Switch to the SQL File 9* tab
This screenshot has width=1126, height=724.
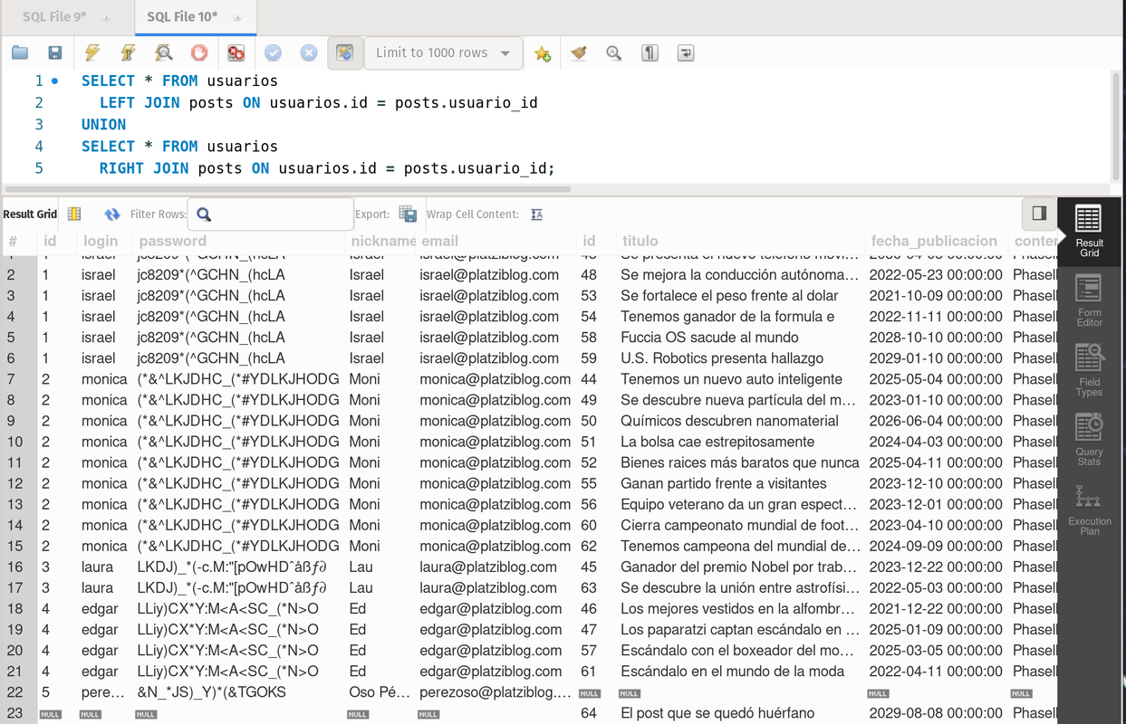pos(54,17)
